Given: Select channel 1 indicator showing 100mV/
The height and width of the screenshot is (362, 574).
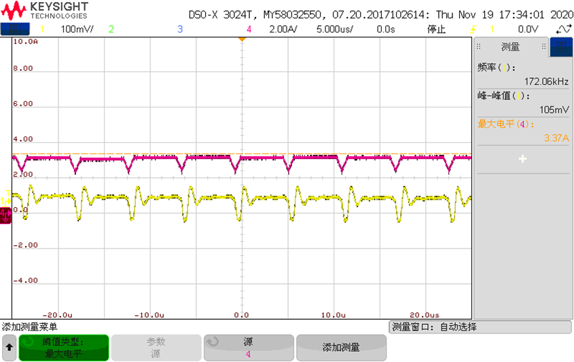Looking at the screenshot, I should tap(67, 29).
